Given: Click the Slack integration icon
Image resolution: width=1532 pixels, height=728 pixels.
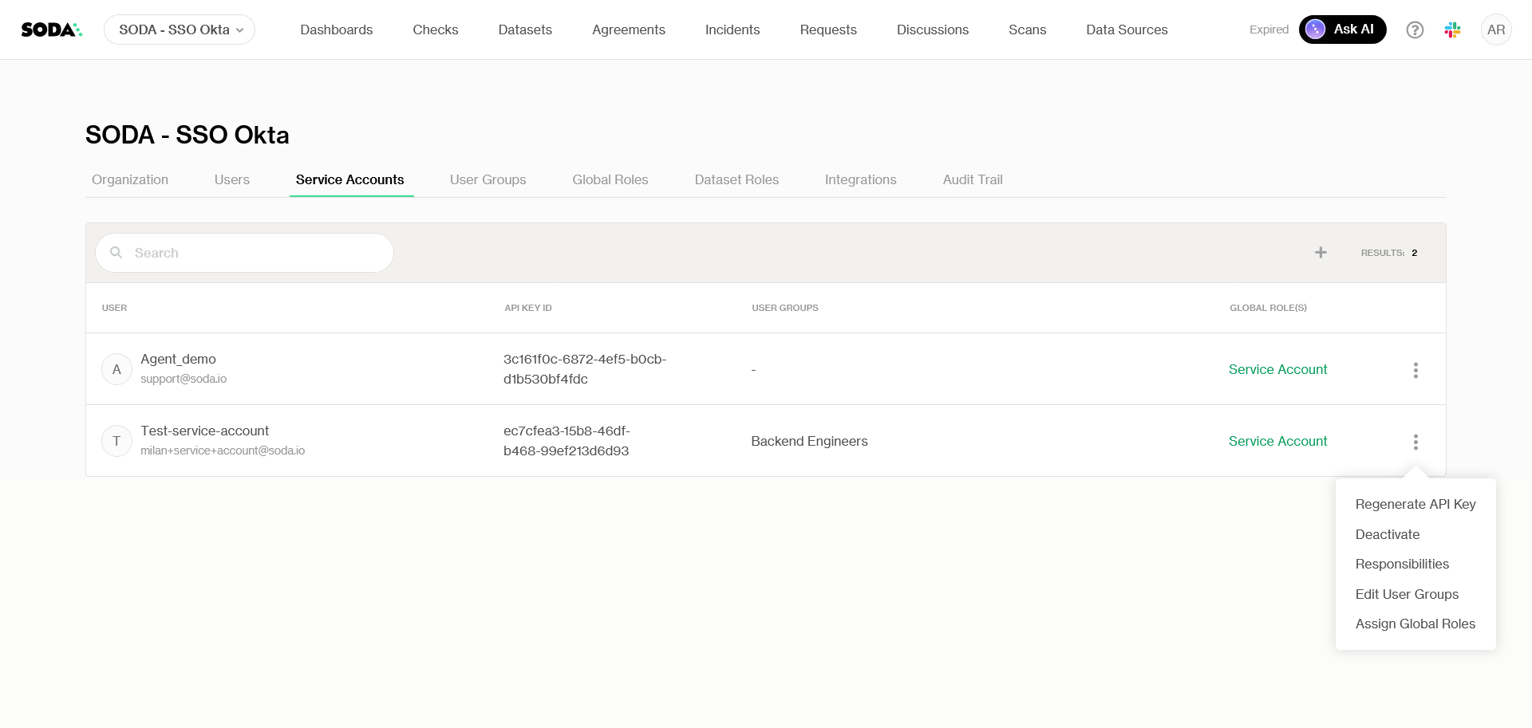Looking at the screenshot, I should (1452, 30).
